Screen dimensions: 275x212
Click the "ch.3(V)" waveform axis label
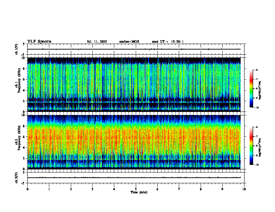tap(17, 178)
